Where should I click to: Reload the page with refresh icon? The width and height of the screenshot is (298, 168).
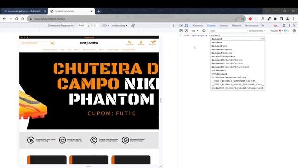pyautogui.click(x=17, y=19)
